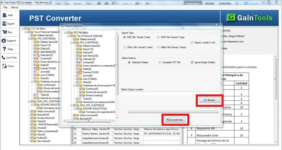Image resolution: width=282 pixels, height=150 pixels.
Task: Uncheck Outbox(0) checkbox in dialog tree
Action: (x=77, y=52)
